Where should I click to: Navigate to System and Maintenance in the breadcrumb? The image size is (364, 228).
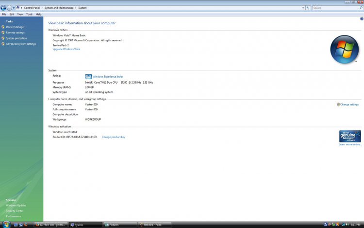coord(59,8)
